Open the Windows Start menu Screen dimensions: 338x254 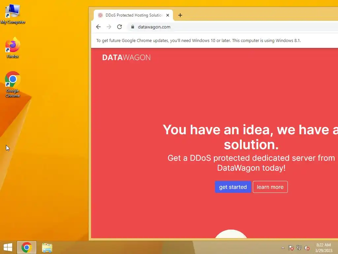pyautogui.click(x=8, y=247)
